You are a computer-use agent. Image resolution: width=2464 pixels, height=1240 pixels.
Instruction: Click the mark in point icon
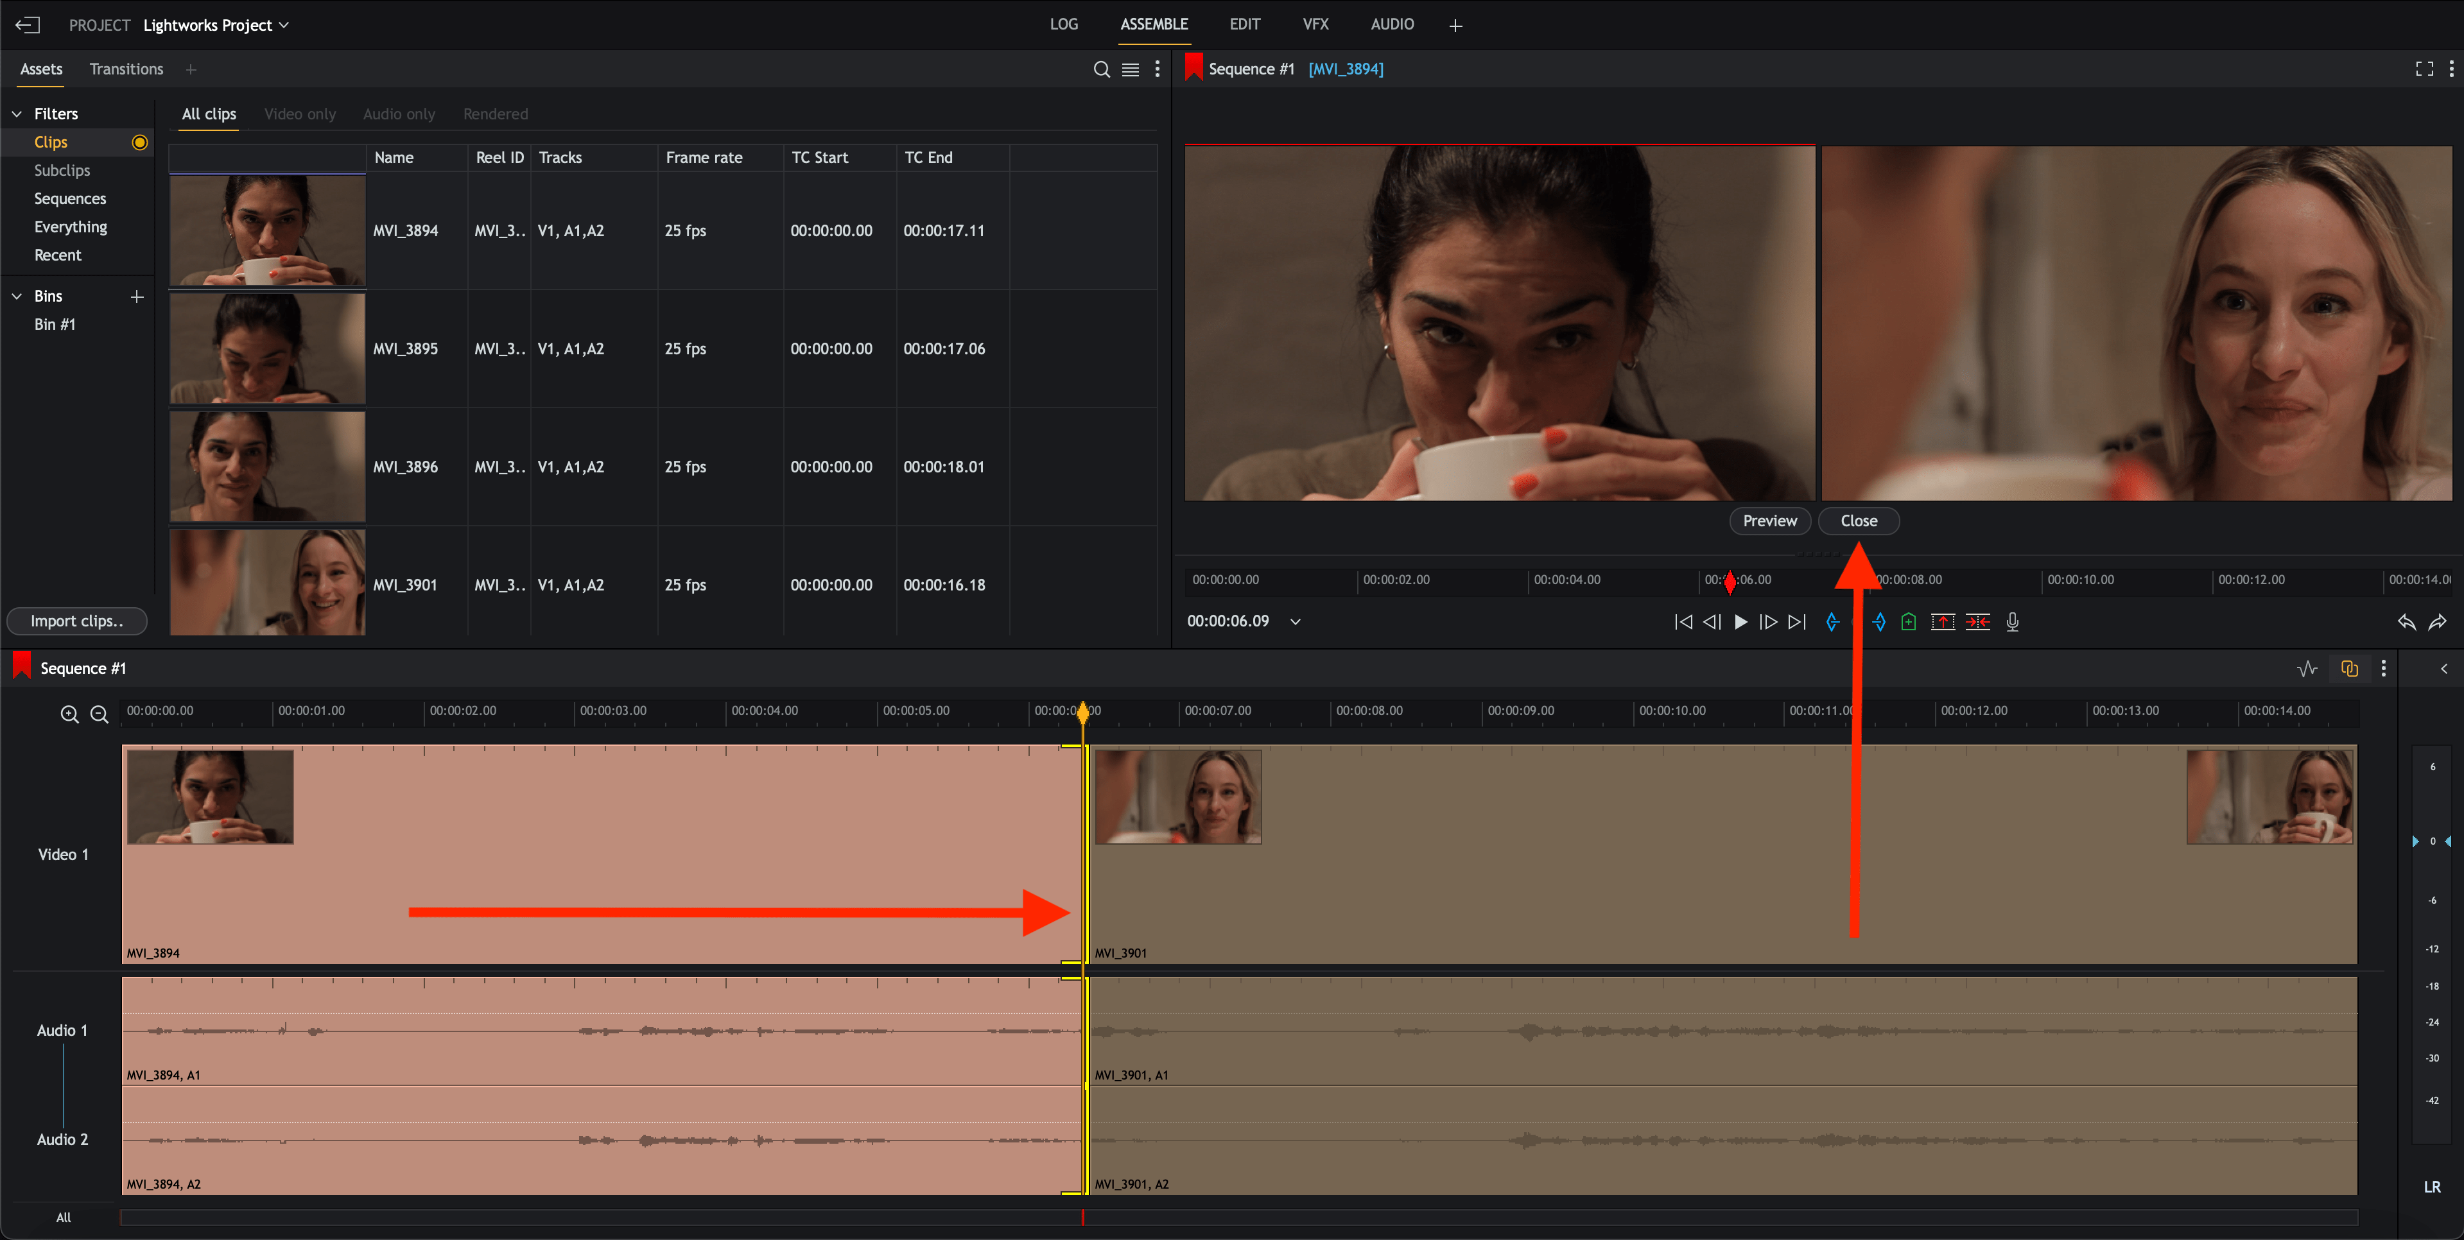coord(1832,621)
